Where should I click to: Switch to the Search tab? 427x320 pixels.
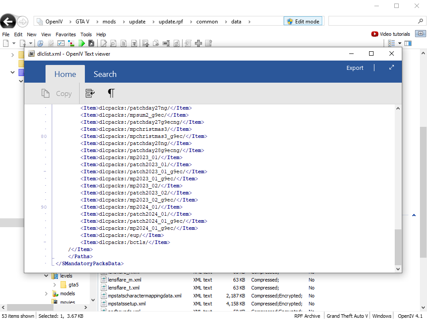[105, 74]
